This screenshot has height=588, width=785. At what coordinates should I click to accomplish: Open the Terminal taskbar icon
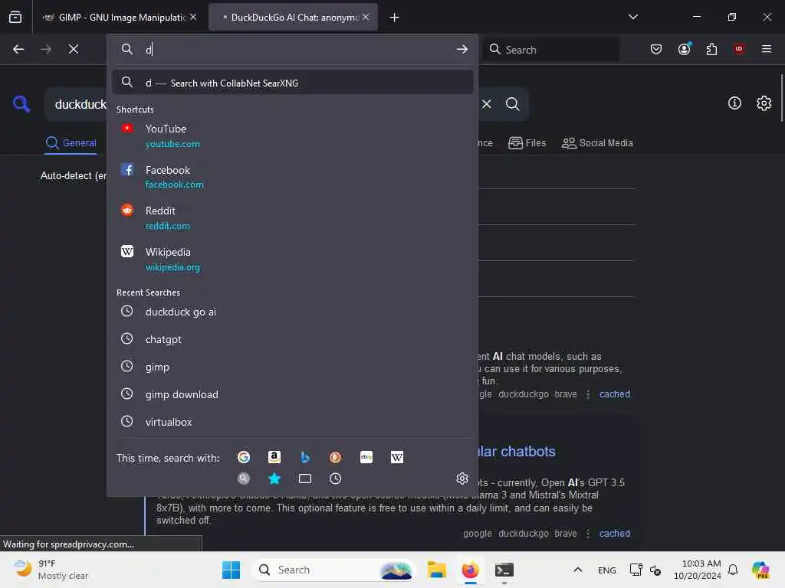pyautogui.click(x=504, y=570)
